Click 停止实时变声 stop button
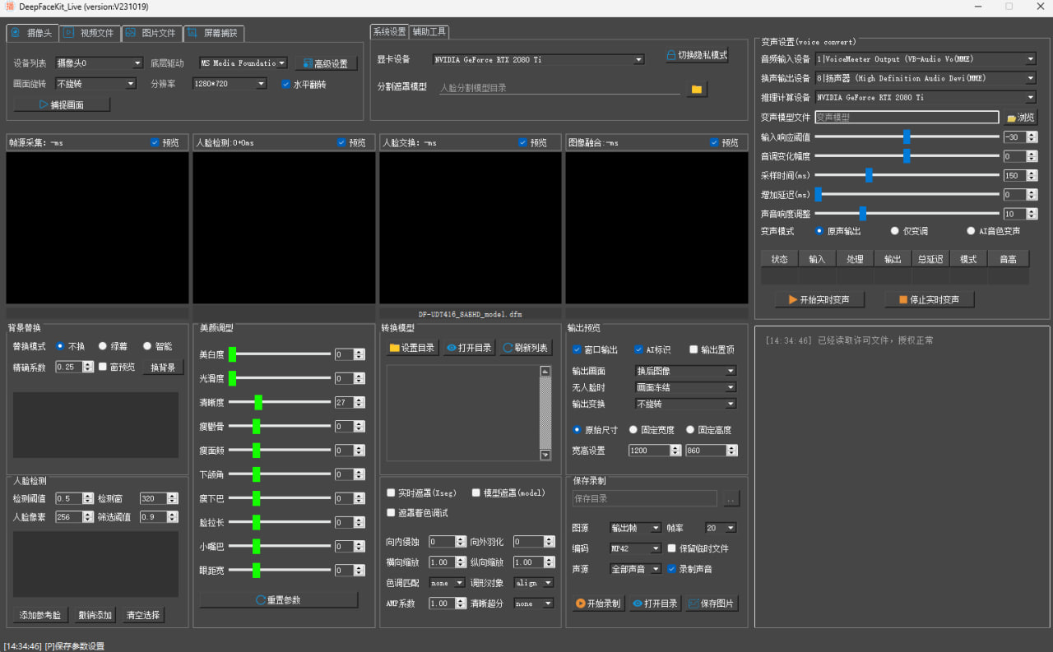The image size is (1053, 652). coord(929,299)
